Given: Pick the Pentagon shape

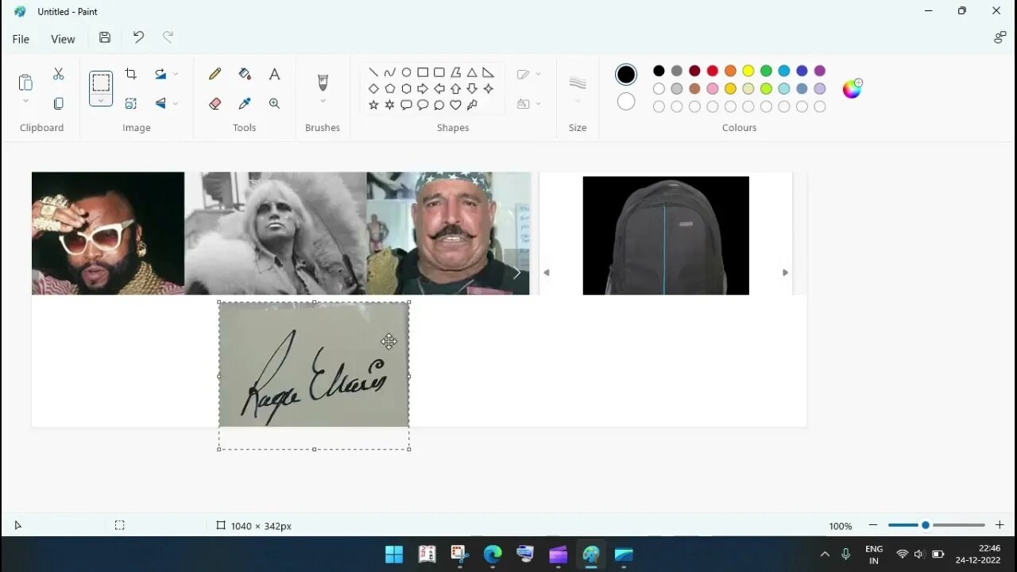Looking at the screenshot, I should coord(389,88).
